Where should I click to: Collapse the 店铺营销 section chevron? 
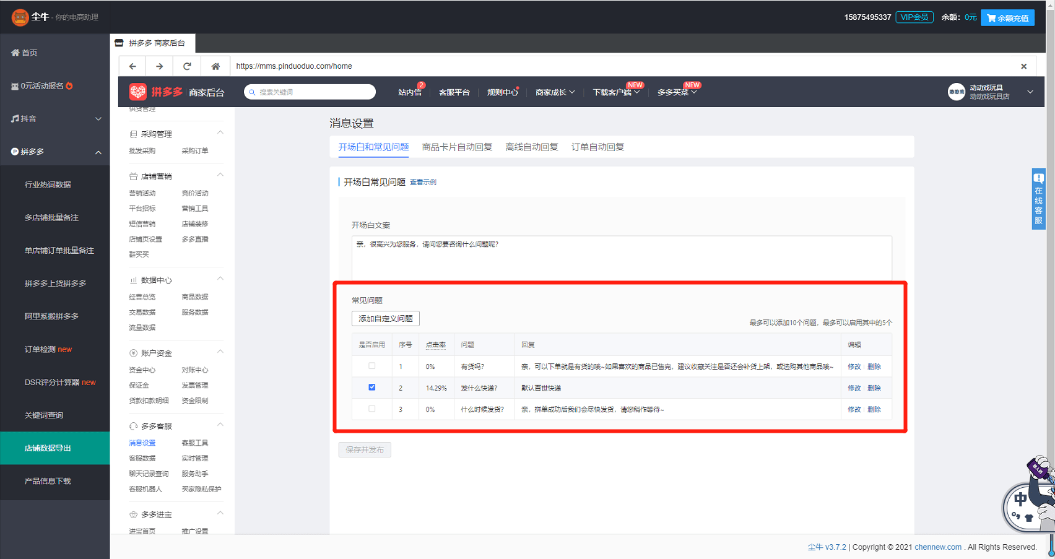220,175
